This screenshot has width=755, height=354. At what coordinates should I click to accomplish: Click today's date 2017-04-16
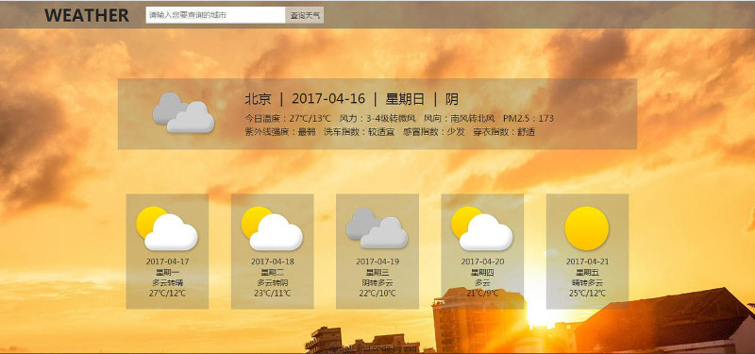click(x=328, y=99)
